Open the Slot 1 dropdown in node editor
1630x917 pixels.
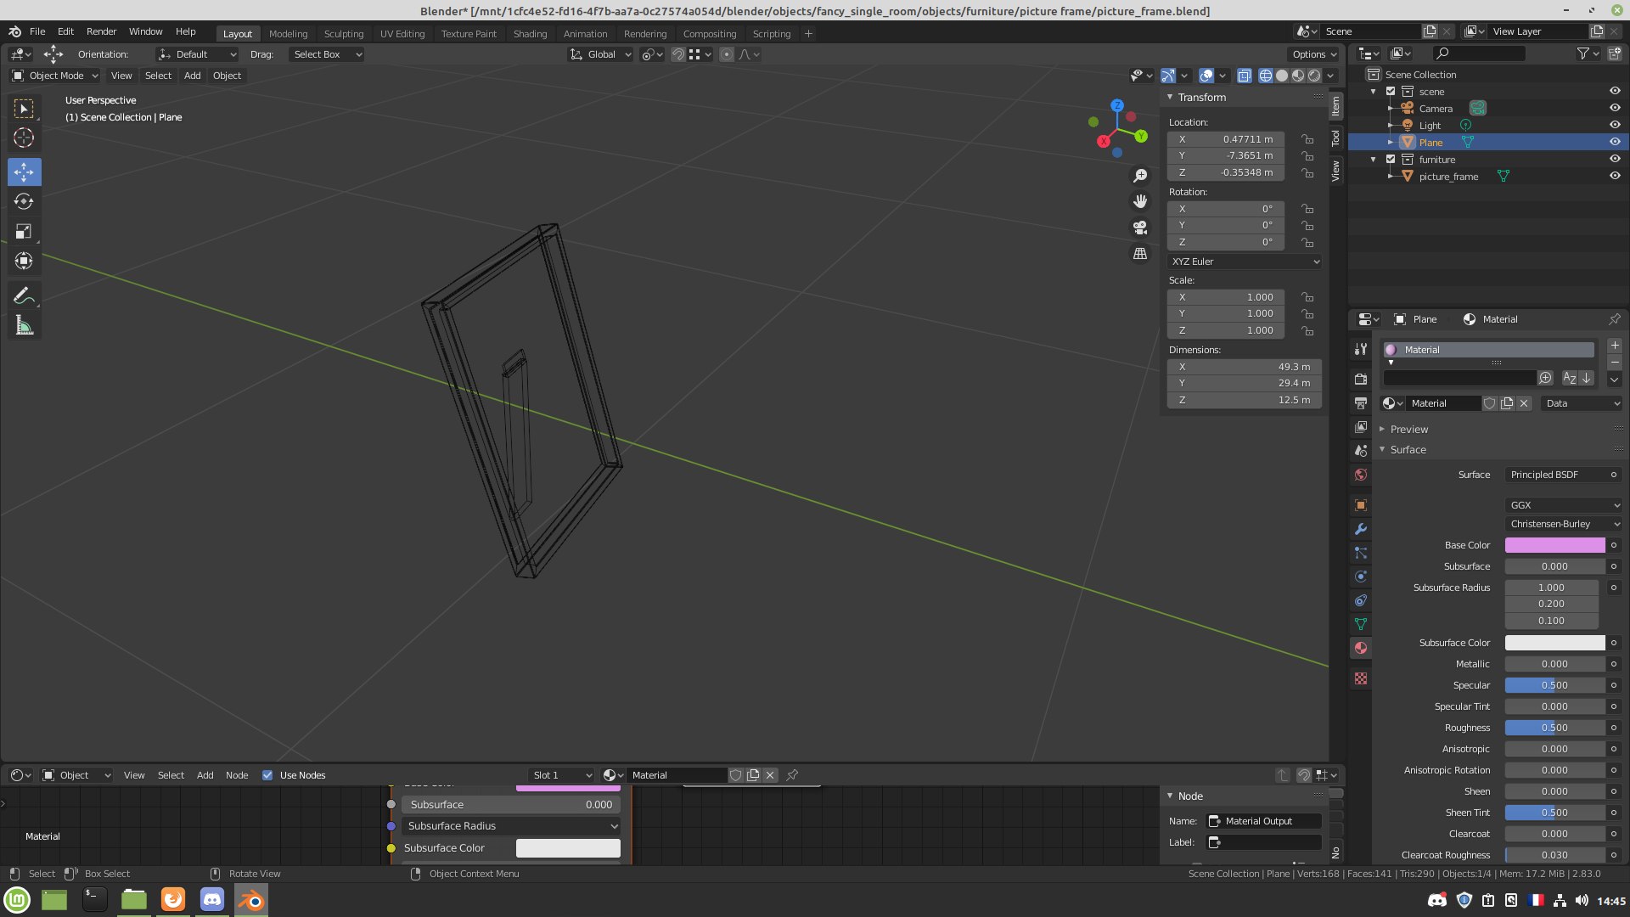(561, 775)
